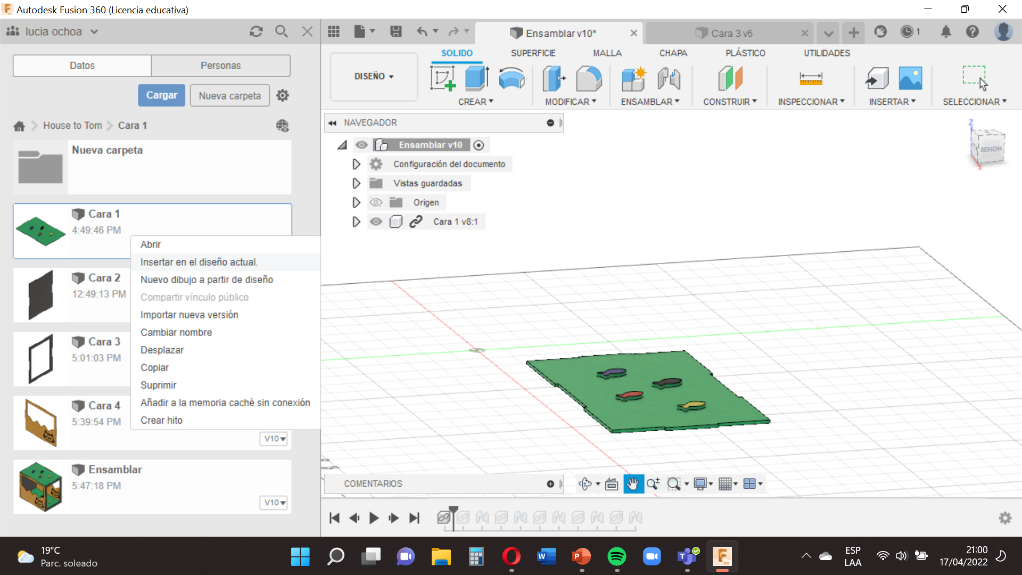Viewport: 1022px width, 575px height.
Task: Select the Press Pull tool icon
Action: (554, 78)
